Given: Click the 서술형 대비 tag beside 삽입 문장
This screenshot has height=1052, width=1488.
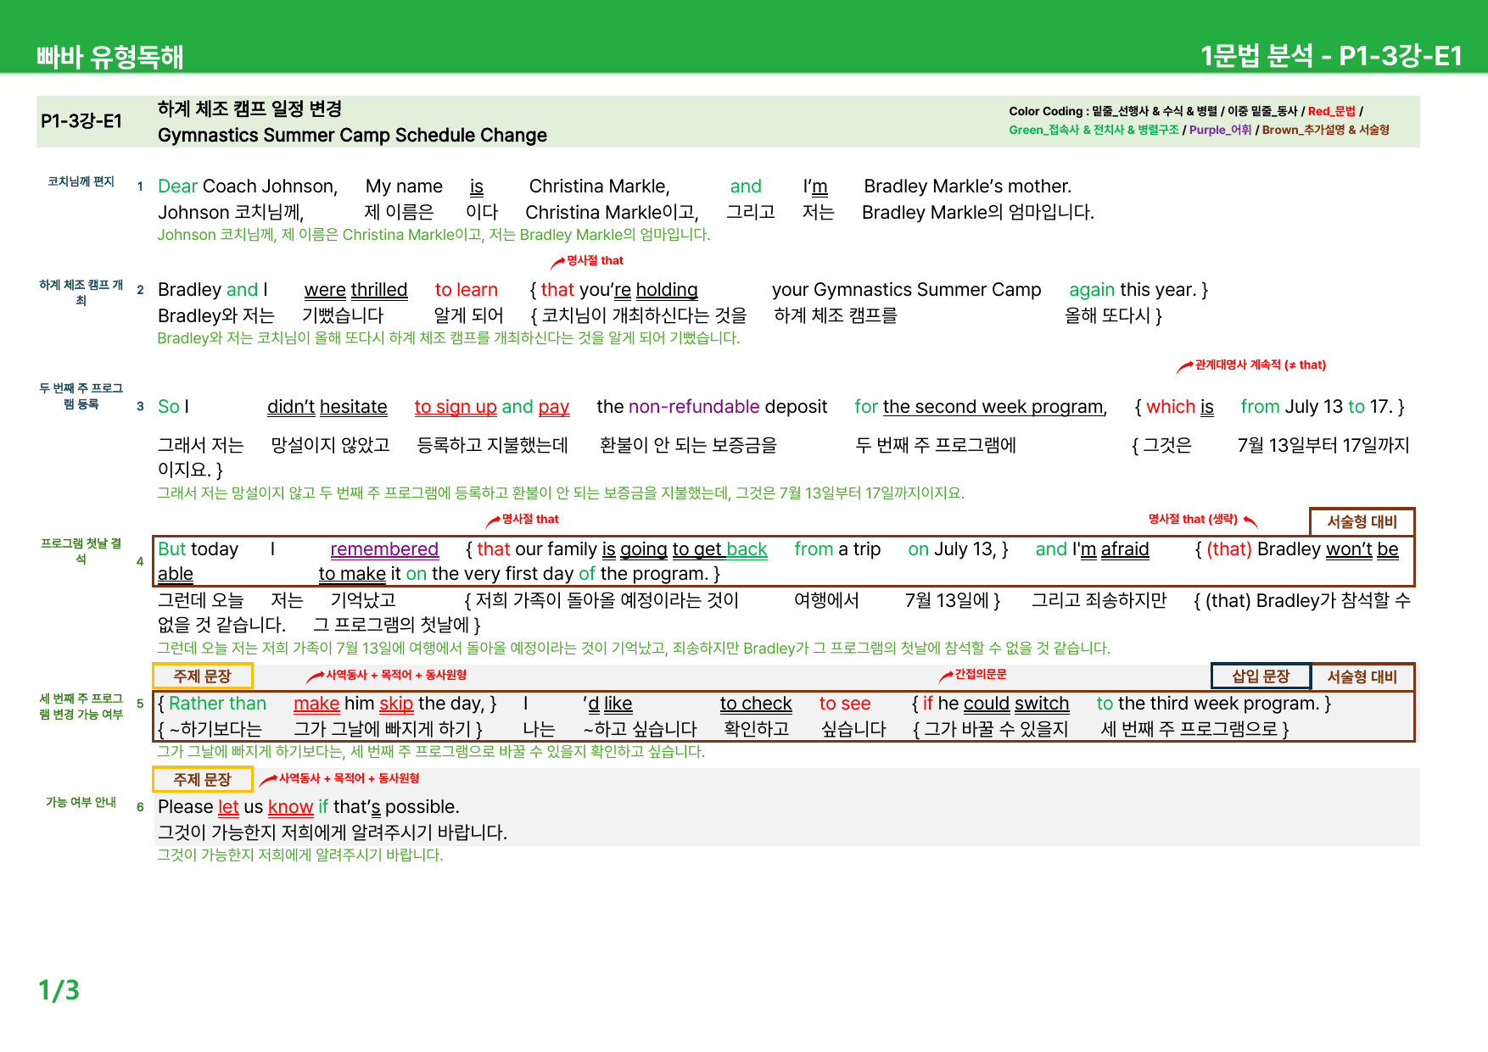Looking at the screenshot, I should tap(1362, 676).
